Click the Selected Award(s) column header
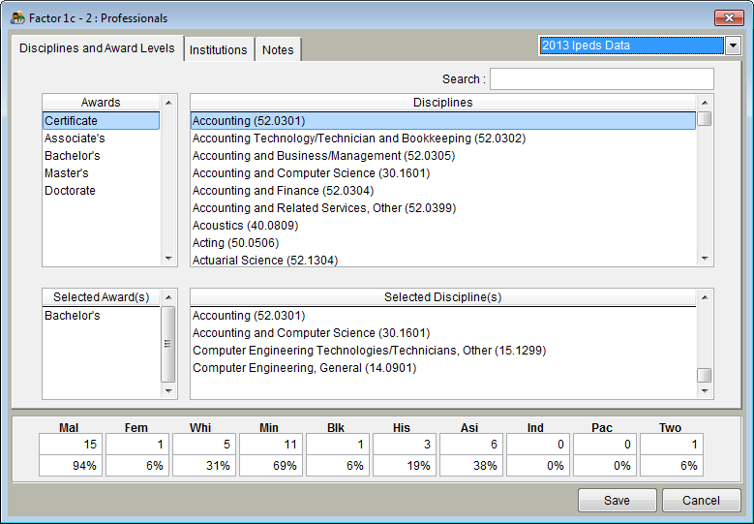The height and width of the screenshot is (524, 754). pyautogui.click(x=101, y=297)
